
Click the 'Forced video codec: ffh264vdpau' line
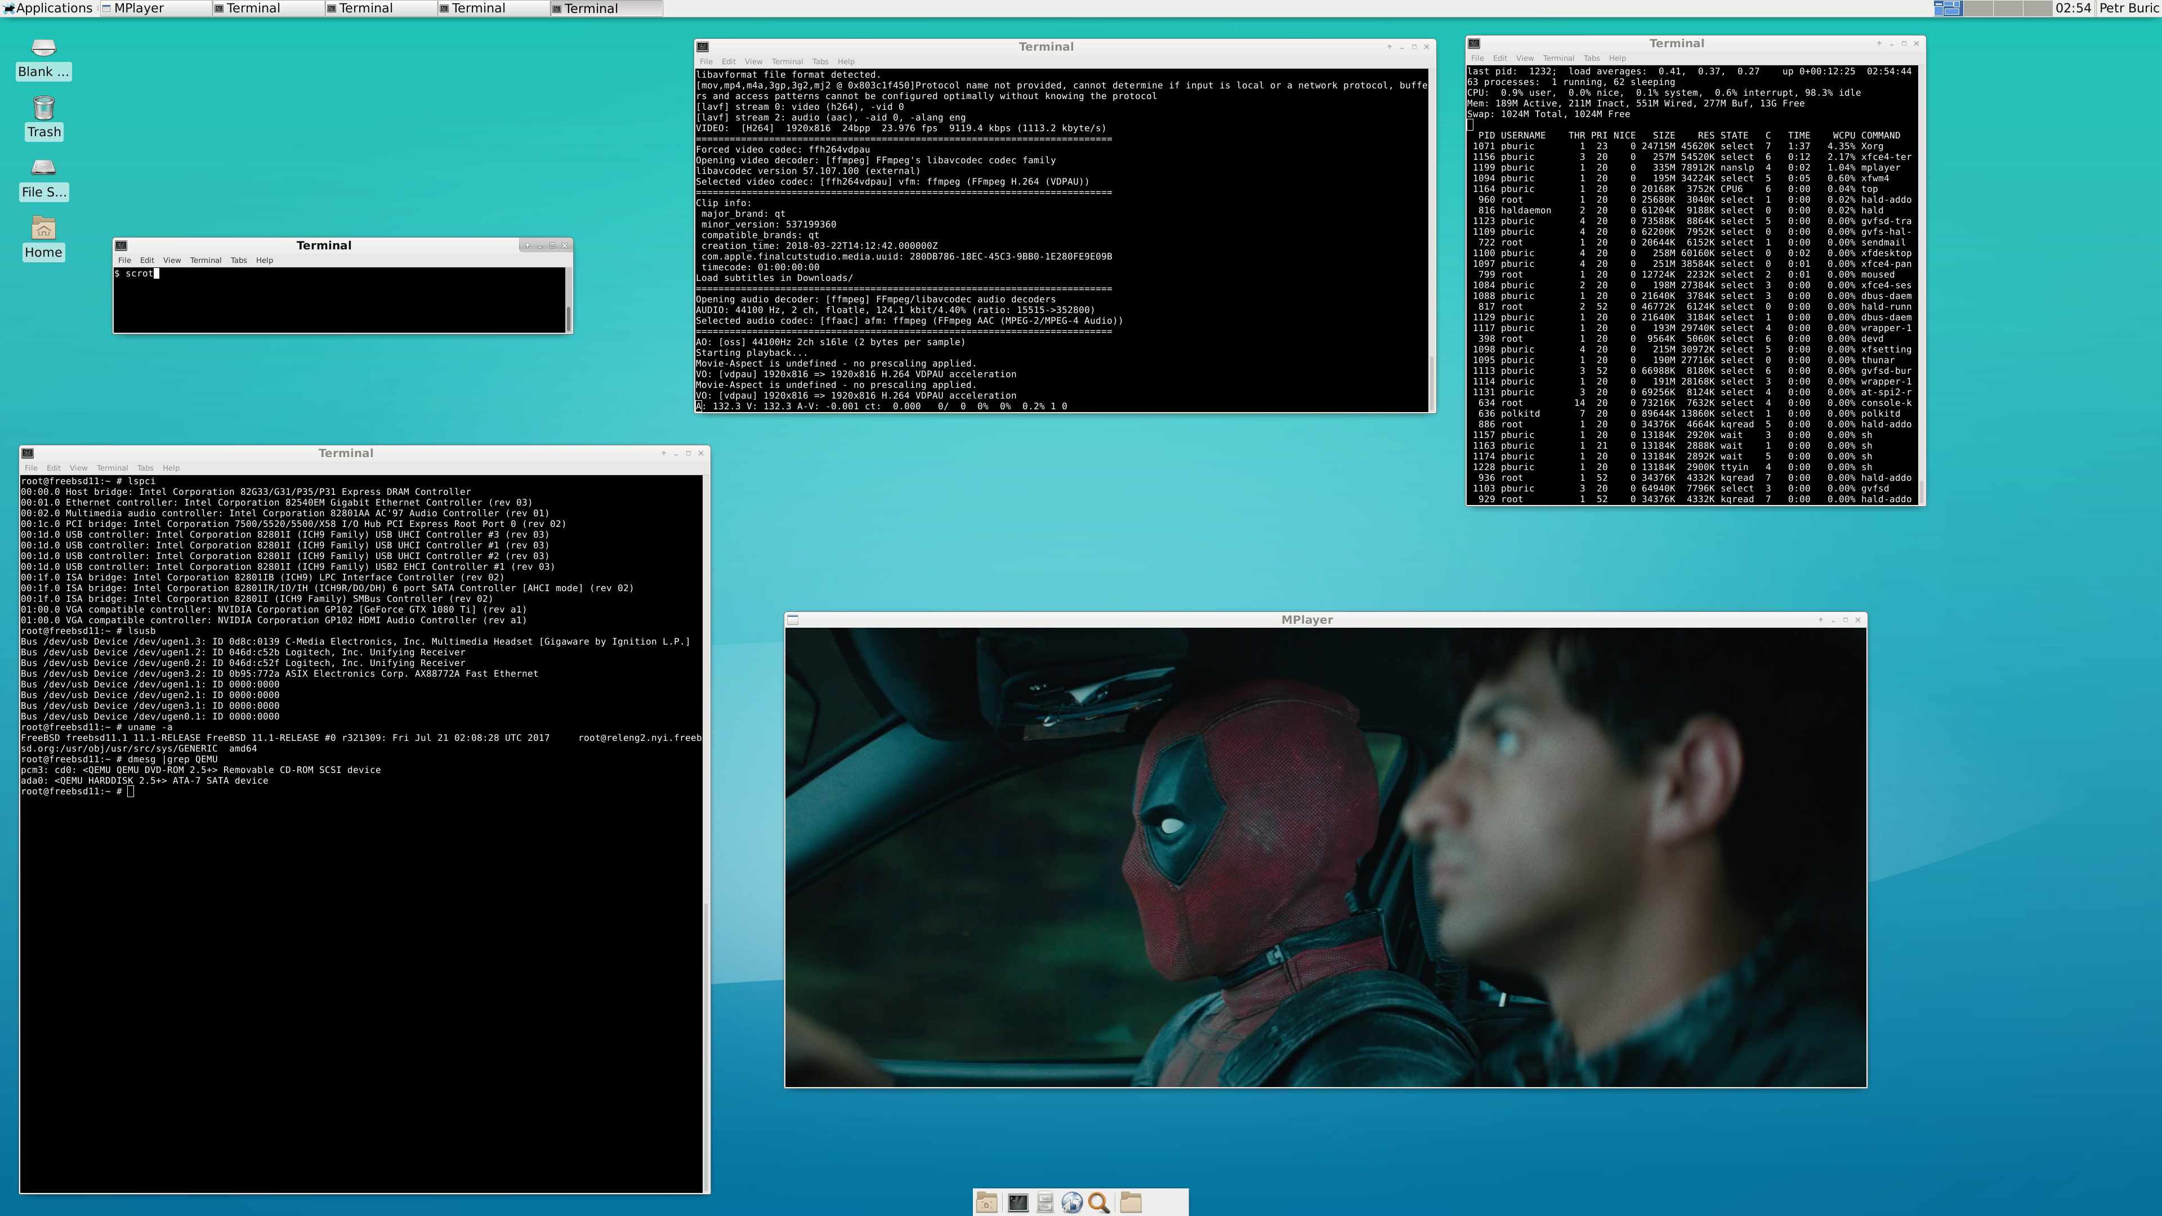(x=783, y=150)
